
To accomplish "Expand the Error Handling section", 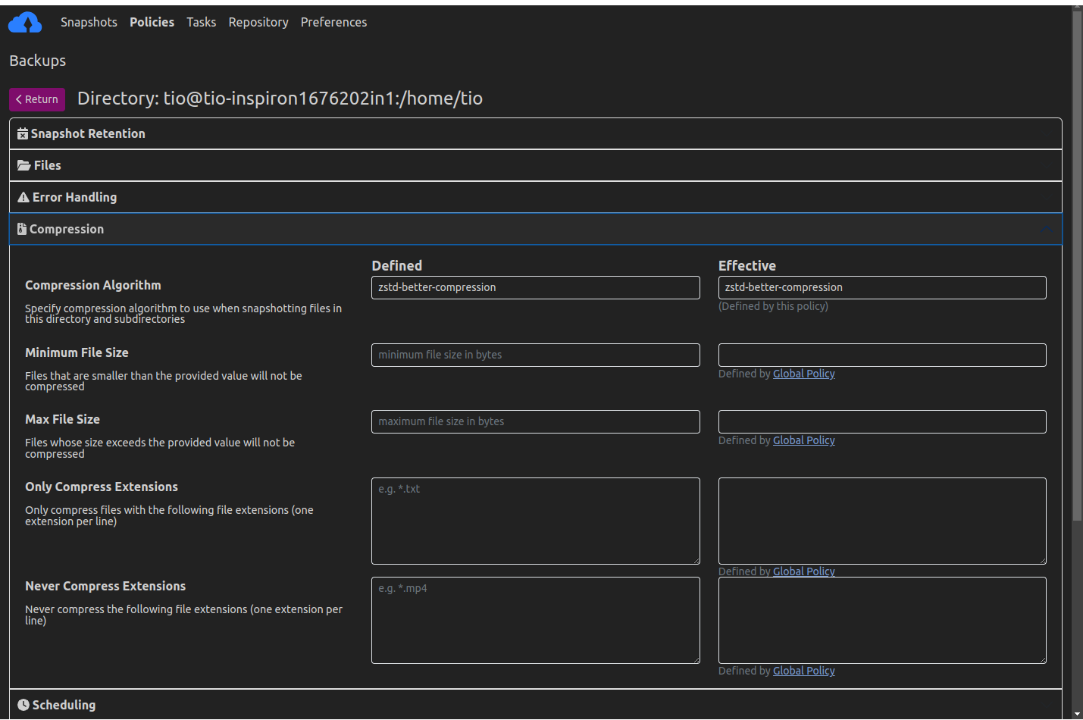I will tap(536, 197).
